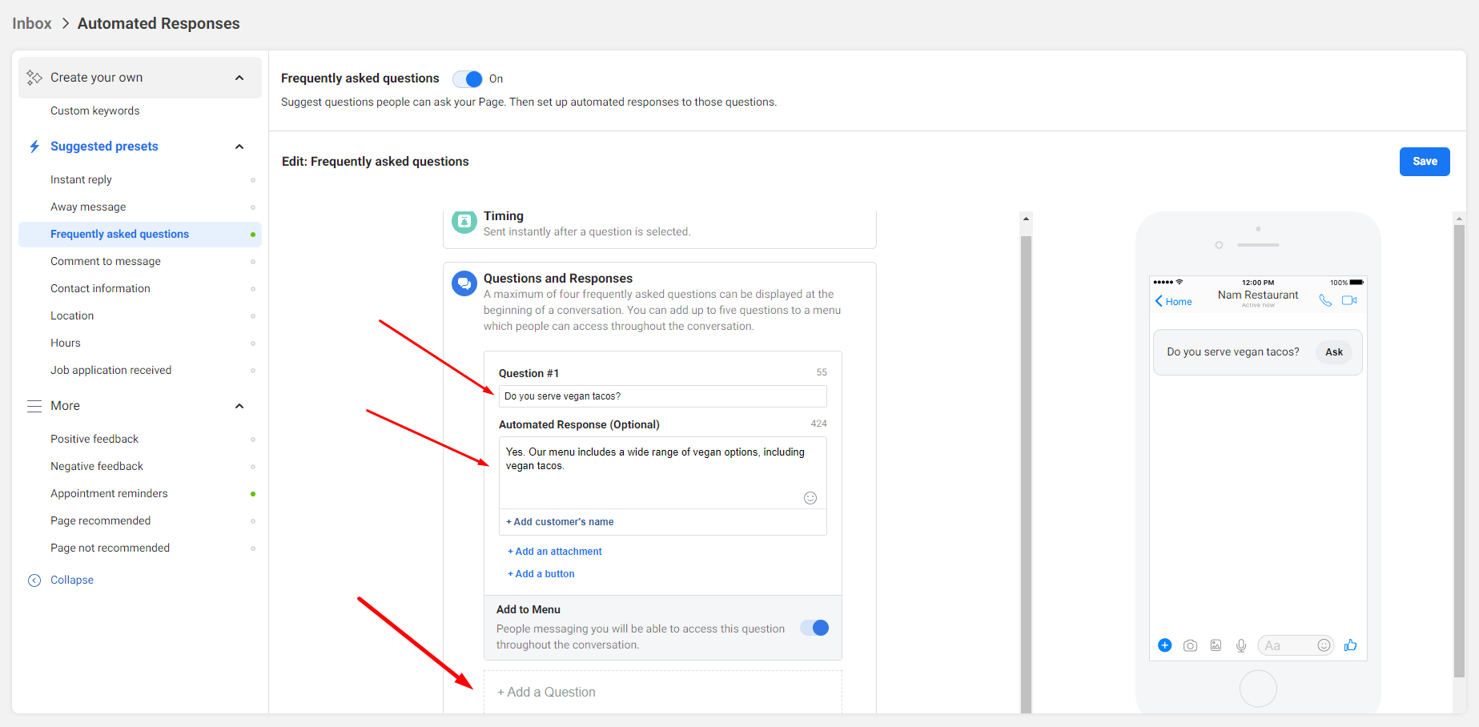Disable the Add to Menu toggle

pos(814,628)
